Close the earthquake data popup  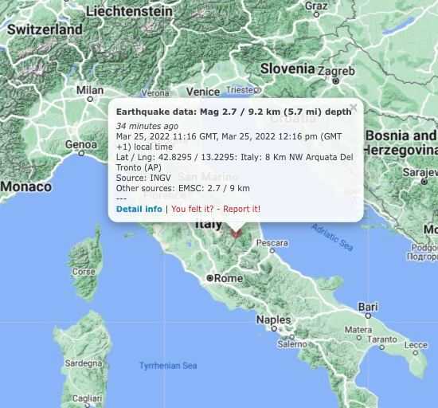[x=354, y=107]
